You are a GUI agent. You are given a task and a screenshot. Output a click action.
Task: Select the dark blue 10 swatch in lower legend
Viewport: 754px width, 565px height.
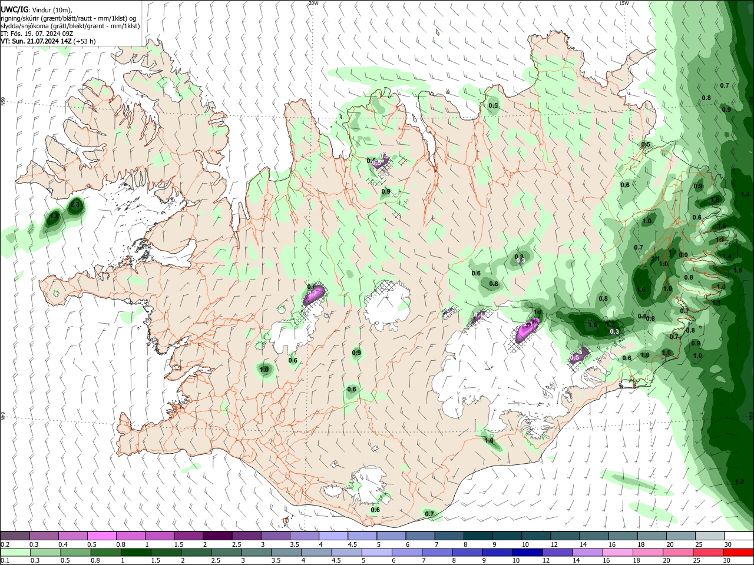(527, 552)
